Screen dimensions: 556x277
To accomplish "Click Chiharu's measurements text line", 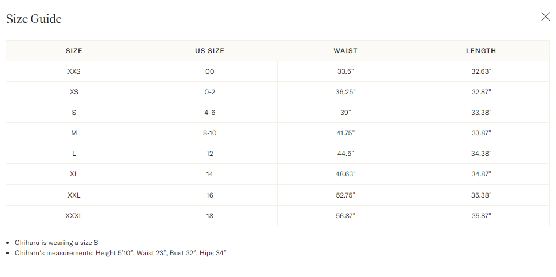I will (120, 252).
